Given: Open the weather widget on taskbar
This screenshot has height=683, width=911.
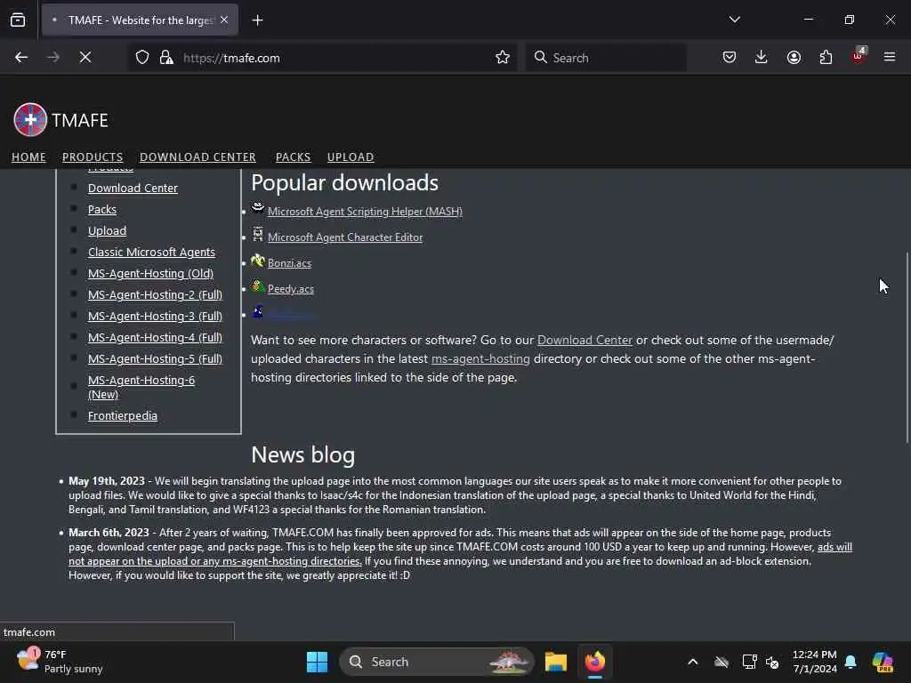Looking at the screenshot, I should tap(60, 662).
